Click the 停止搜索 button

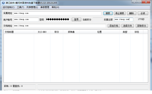tap(120, 13)
